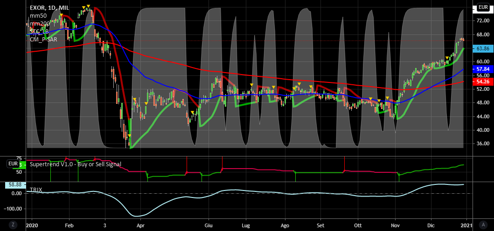Click the red 54.26 mm200 price tag
Image resolution: width=494 pixels, height=231 pixels.
482,82
